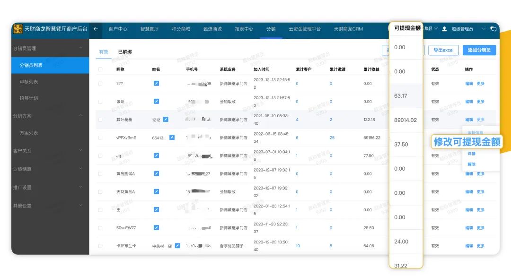Open the 积分商城 top menu

pyautogui.click(x=181, y=29)
